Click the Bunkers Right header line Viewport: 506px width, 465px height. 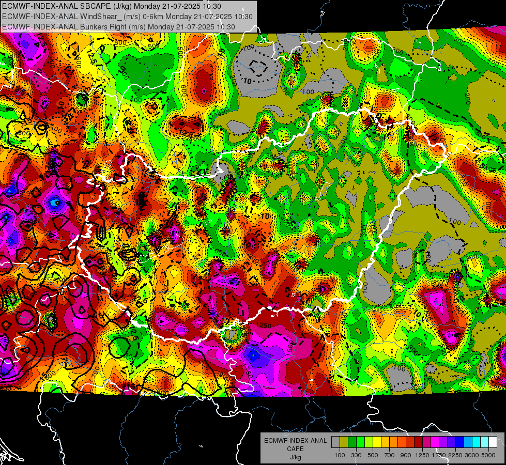118,27
